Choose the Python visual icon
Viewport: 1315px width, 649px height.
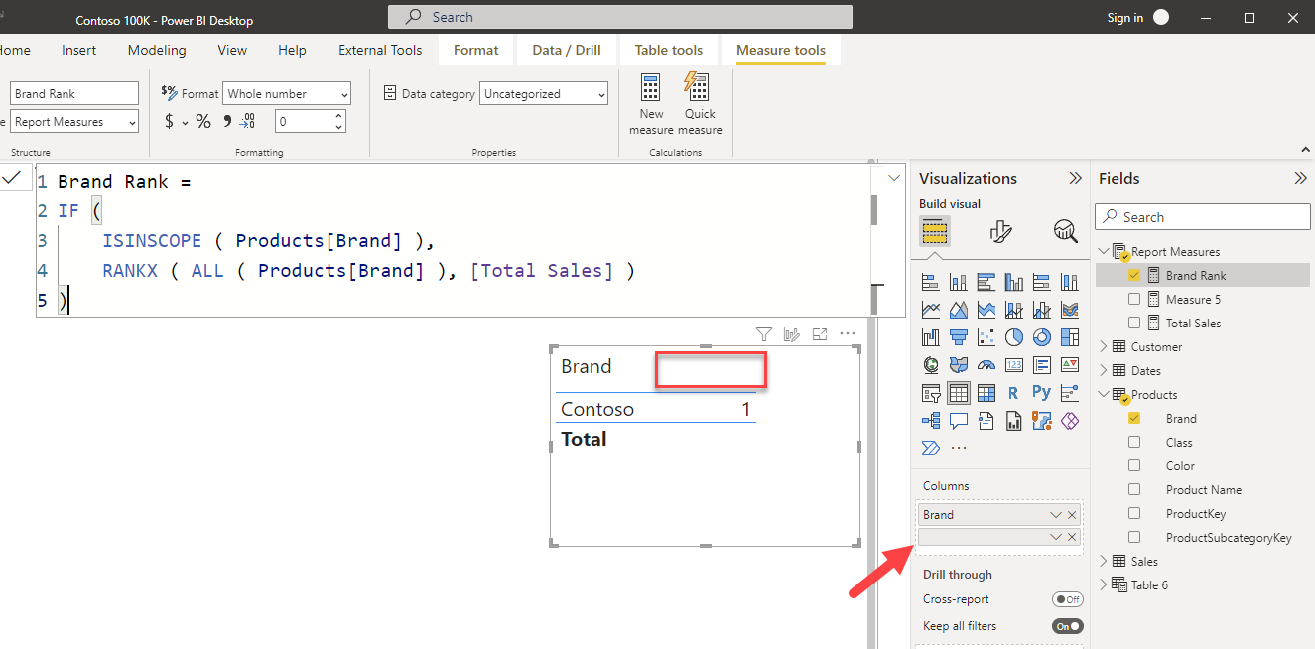[1041, 393]
